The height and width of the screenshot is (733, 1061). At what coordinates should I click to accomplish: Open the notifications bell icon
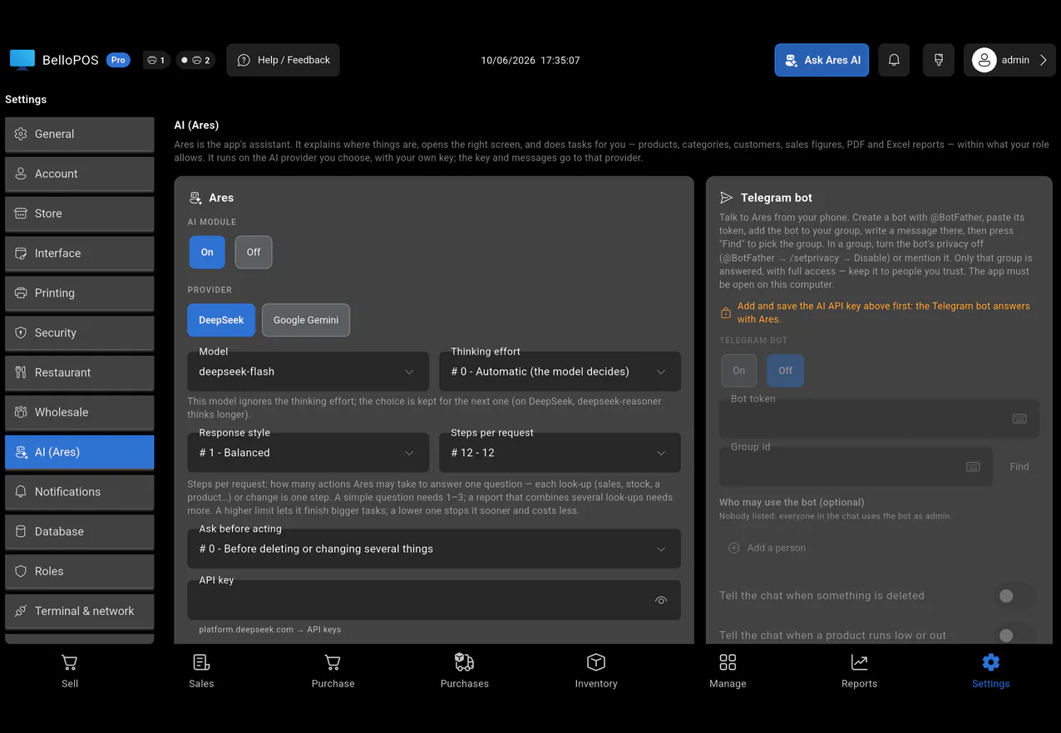[x=894, y=60]
